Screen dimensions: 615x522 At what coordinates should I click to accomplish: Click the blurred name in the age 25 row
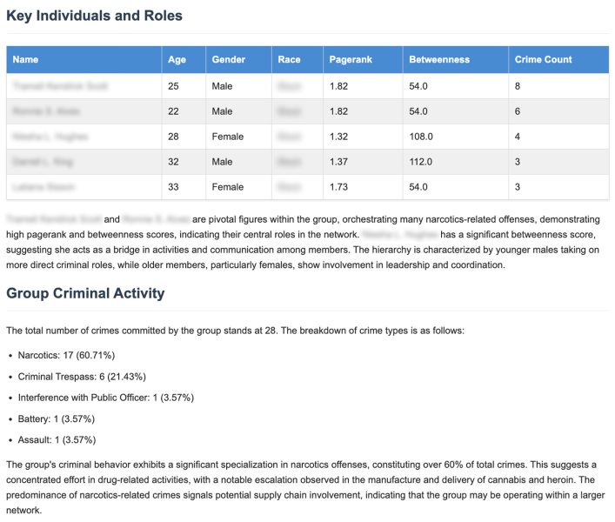click(60, 86)
